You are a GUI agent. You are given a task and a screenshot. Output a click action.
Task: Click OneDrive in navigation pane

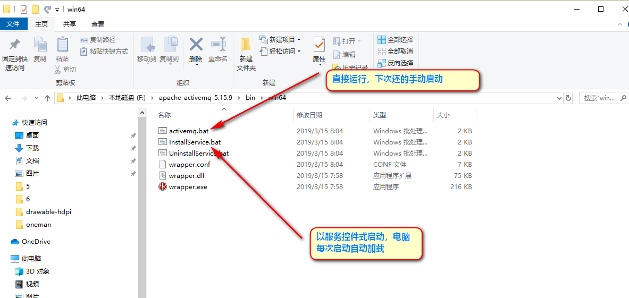tap(36, 242)
